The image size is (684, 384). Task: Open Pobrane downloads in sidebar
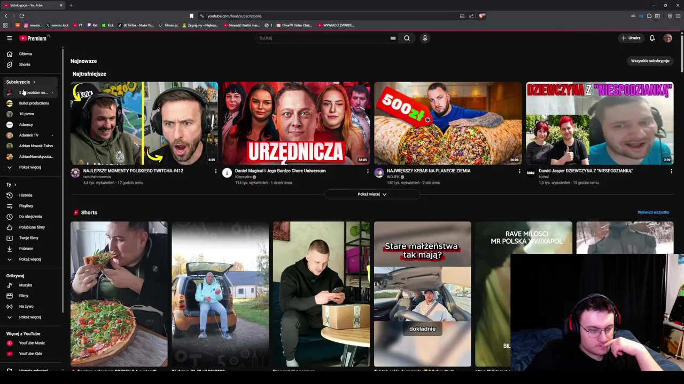(x=31, y=249)
